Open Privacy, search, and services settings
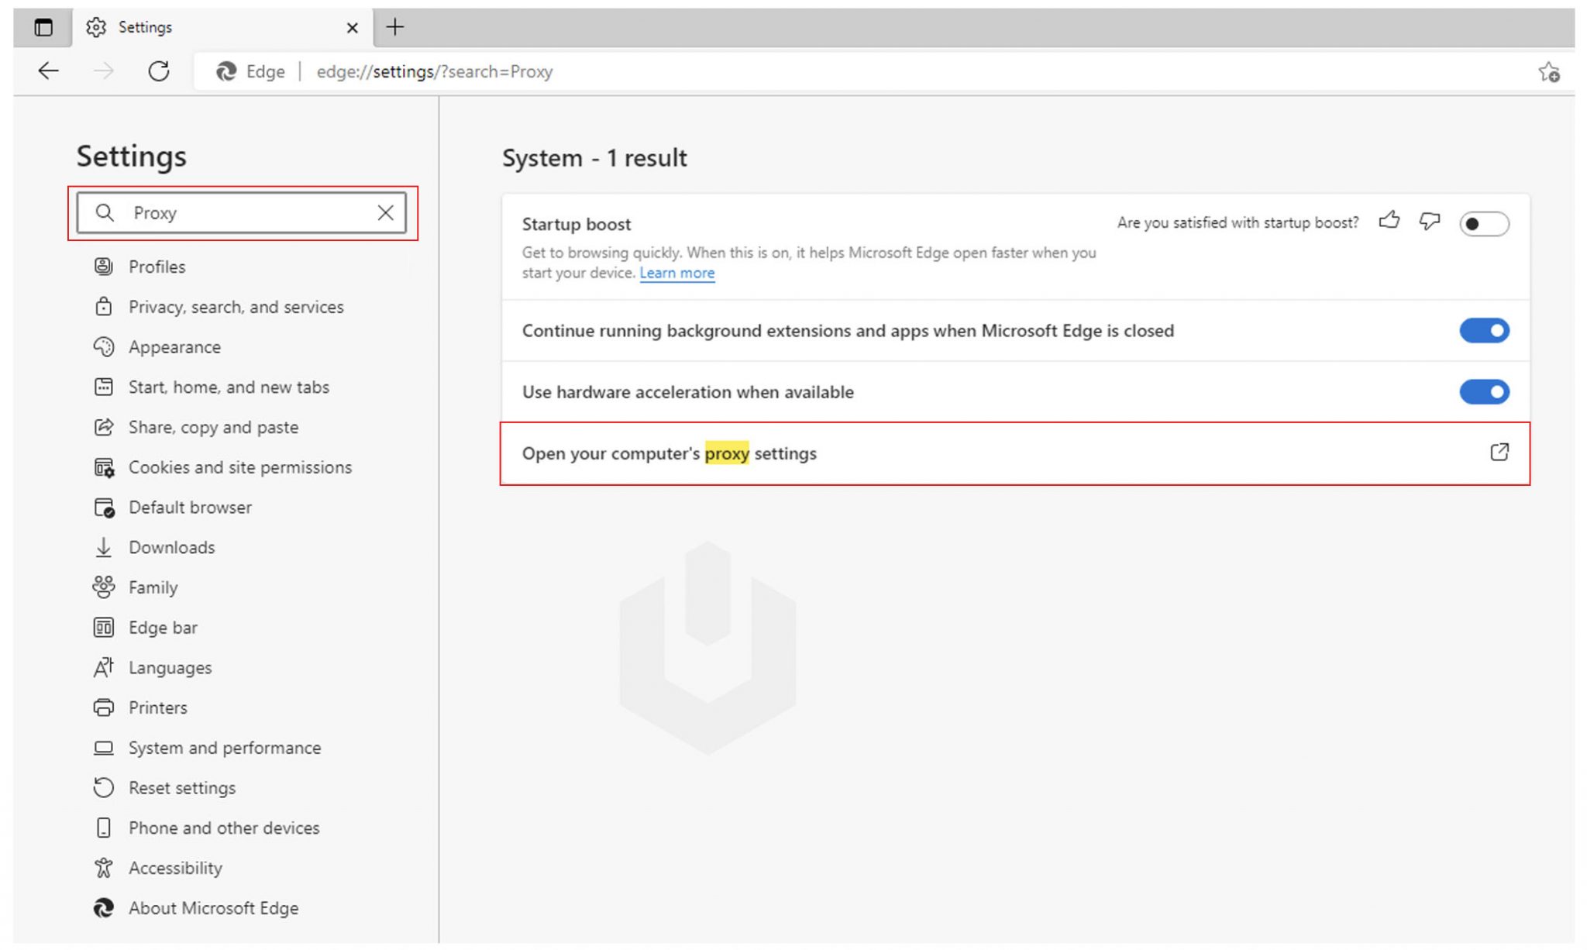The width and height of the screenshot is (1587, 950). (x=236, y=307)
